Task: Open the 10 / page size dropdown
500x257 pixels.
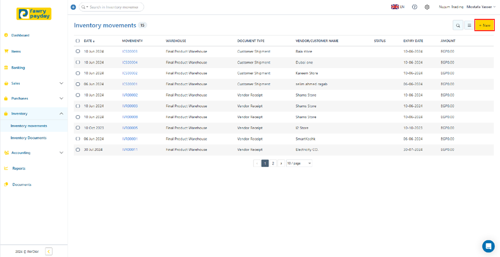Action: pos(299,163)
